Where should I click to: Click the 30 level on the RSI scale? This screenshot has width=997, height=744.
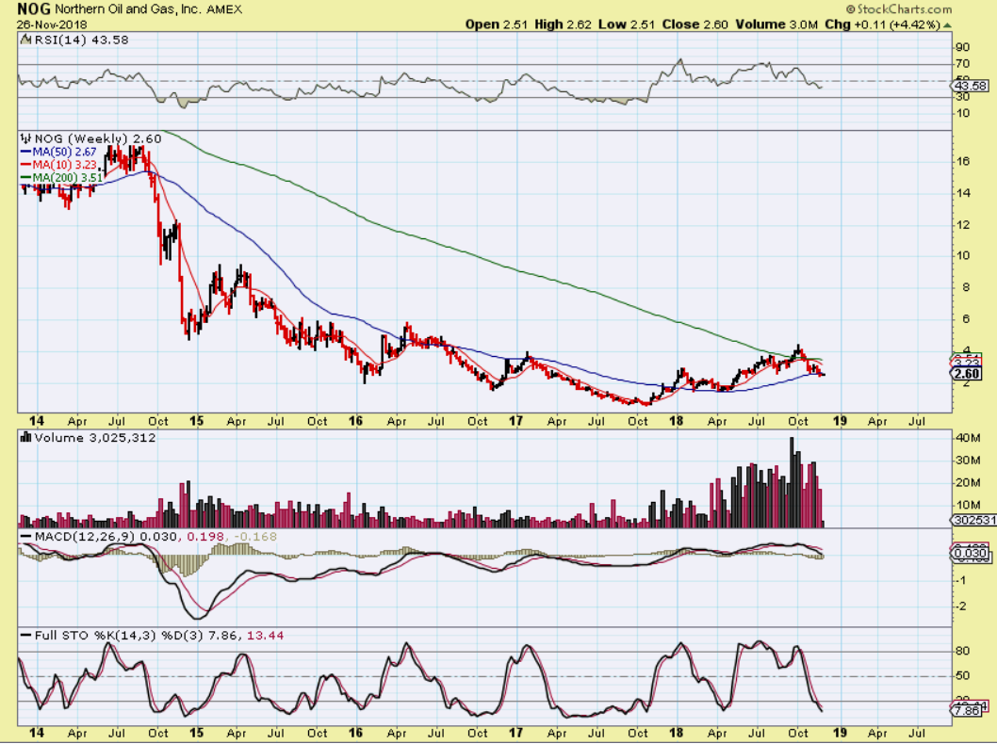pos(962,97)
